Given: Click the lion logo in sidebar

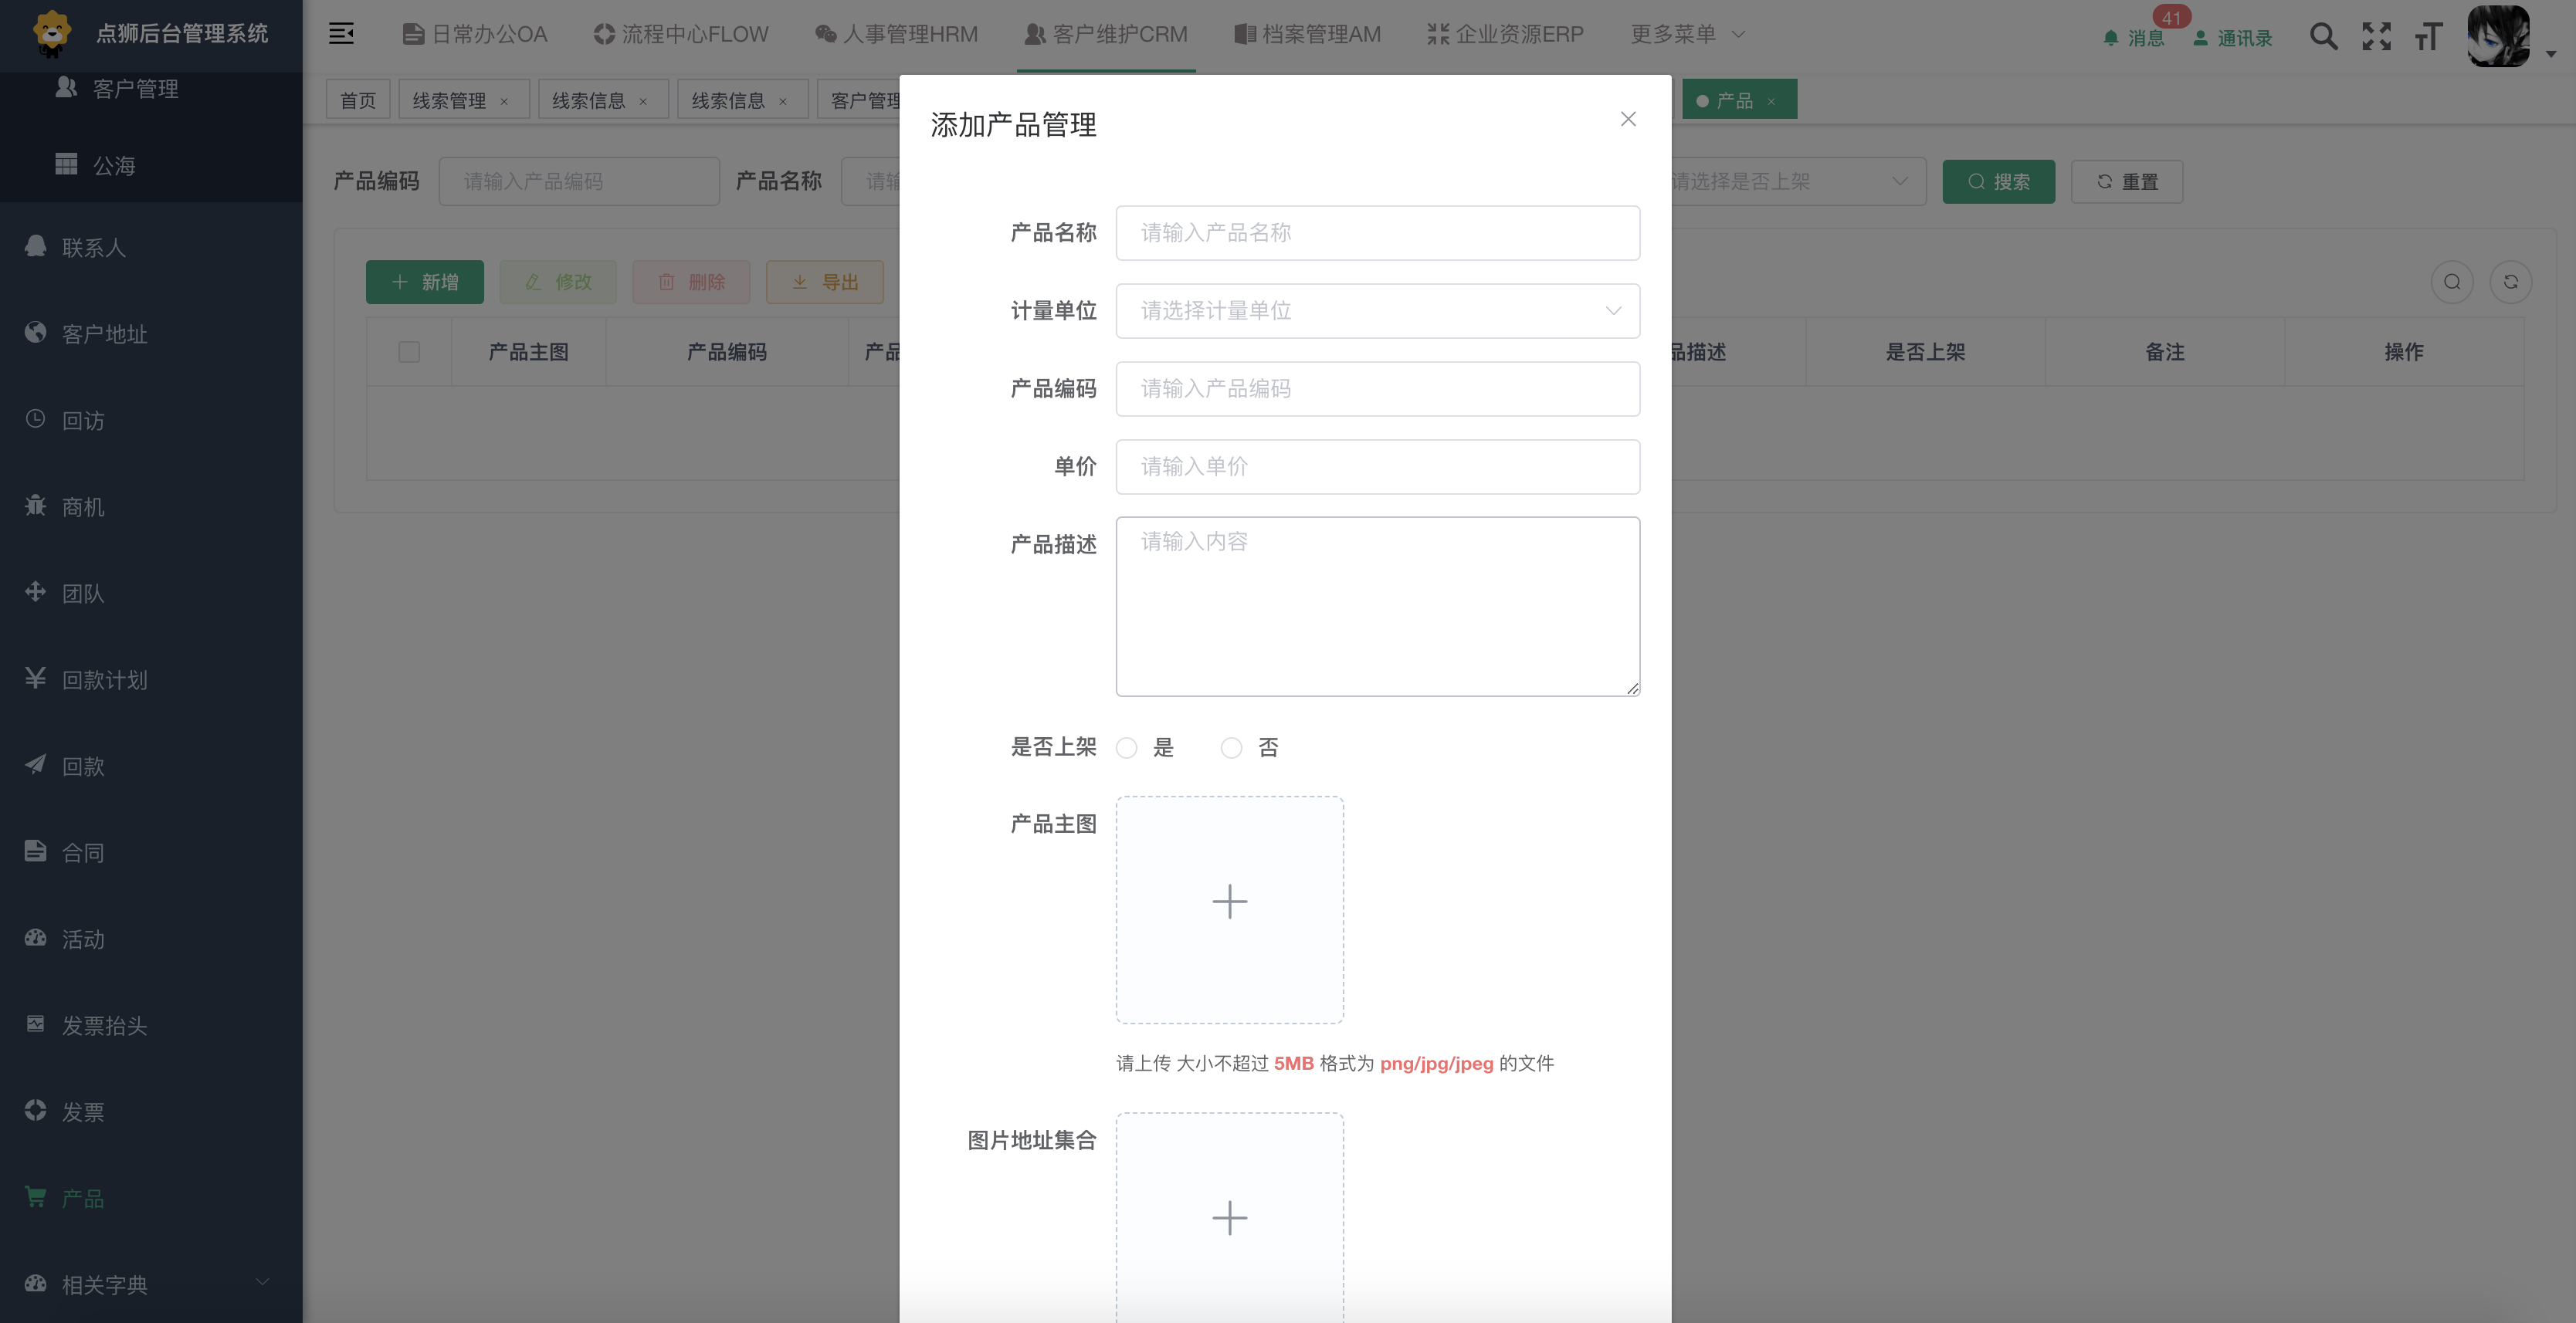Looking at the screenshot, I should [52, 33].
